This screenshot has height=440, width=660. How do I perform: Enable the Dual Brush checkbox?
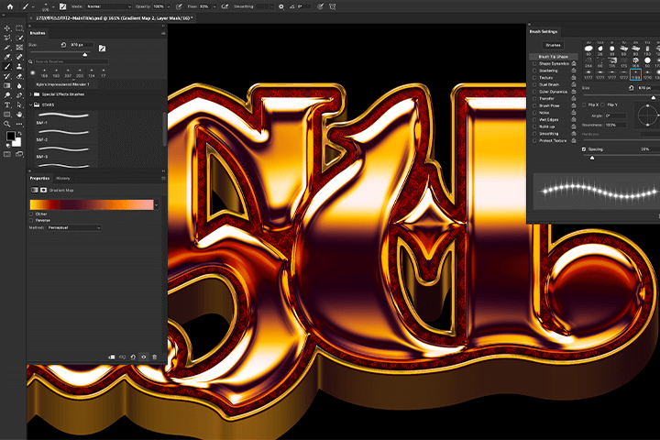coord(534,84)
